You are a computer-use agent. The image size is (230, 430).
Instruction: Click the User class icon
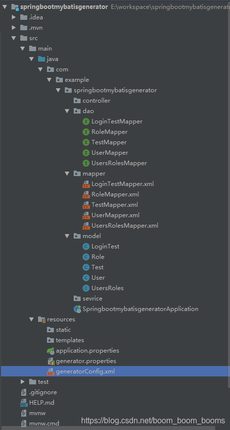coord(86,278)
